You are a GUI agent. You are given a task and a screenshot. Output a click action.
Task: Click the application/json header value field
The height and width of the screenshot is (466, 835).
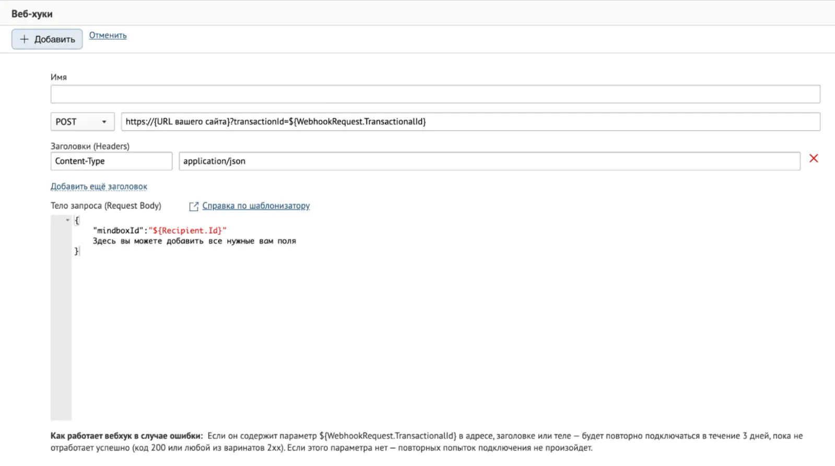(489, 161)
